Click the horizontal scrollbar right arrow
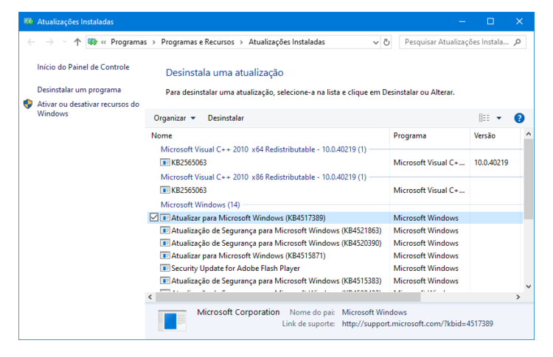Viewport: 553px width, 357px height. point(518,297)
